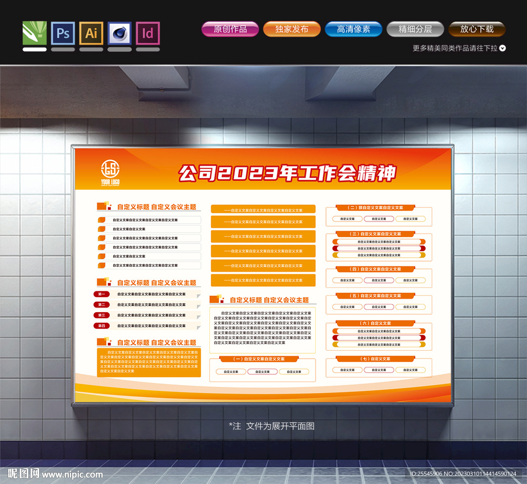Click the （三）自定义文案自定义文案 header
The height and width of the screenshot is (484, 527).
coord(375,234)
